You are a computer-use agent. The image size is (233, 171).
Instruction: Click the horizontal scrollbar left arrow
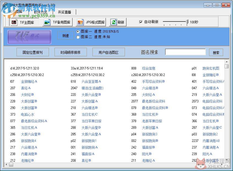[x=6, y=164]
